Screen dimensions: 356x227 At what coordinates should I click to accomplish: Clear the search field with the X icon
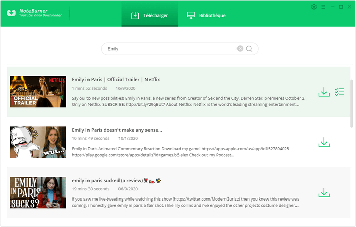240,49
